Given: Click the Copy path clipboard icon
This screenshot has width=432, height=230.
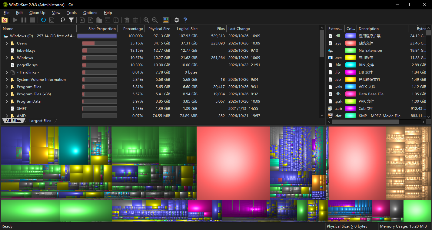Looking at the screenshot, I should click(x=99, y=20).
